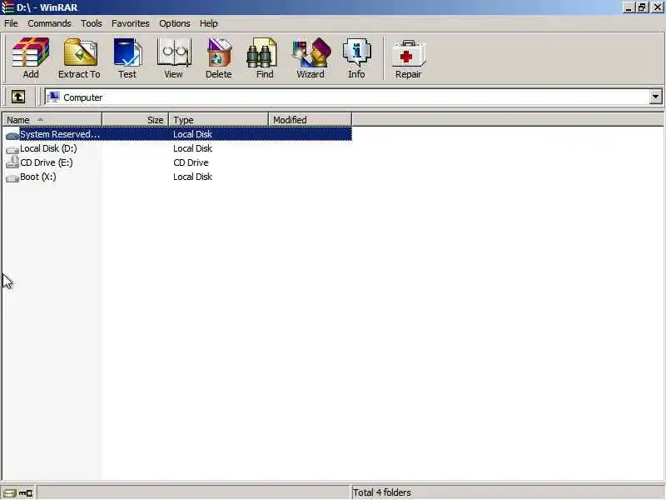Select the Local Disk (D:) name
The height and width of the screenshot is (500, 666).
pos(48,148)
